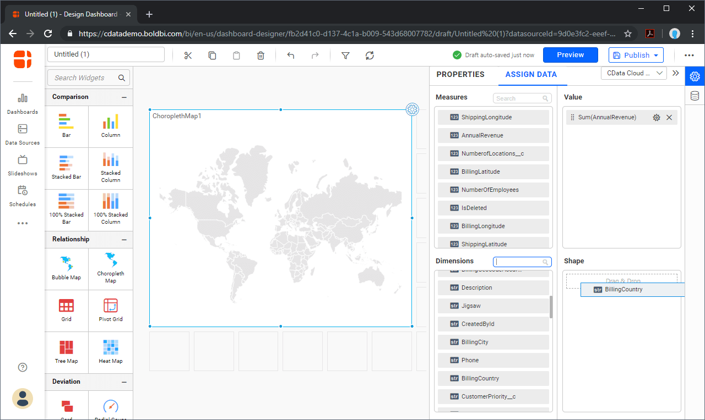Click the Search Widgets input field
Viewport: 705px width, 420px height.
click(x=84, y=78)
